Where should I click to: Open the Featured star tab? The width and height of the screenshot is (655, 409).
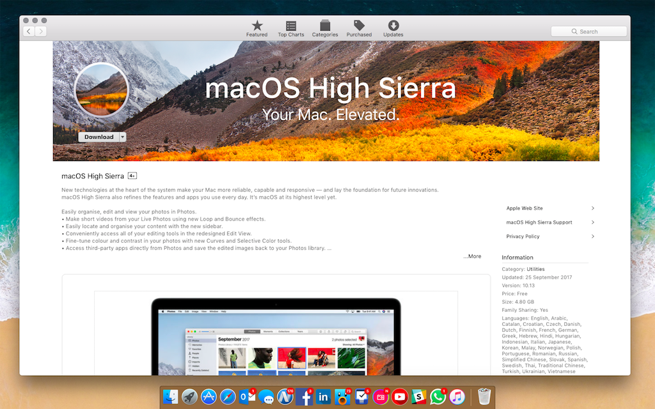coord(256,28)
